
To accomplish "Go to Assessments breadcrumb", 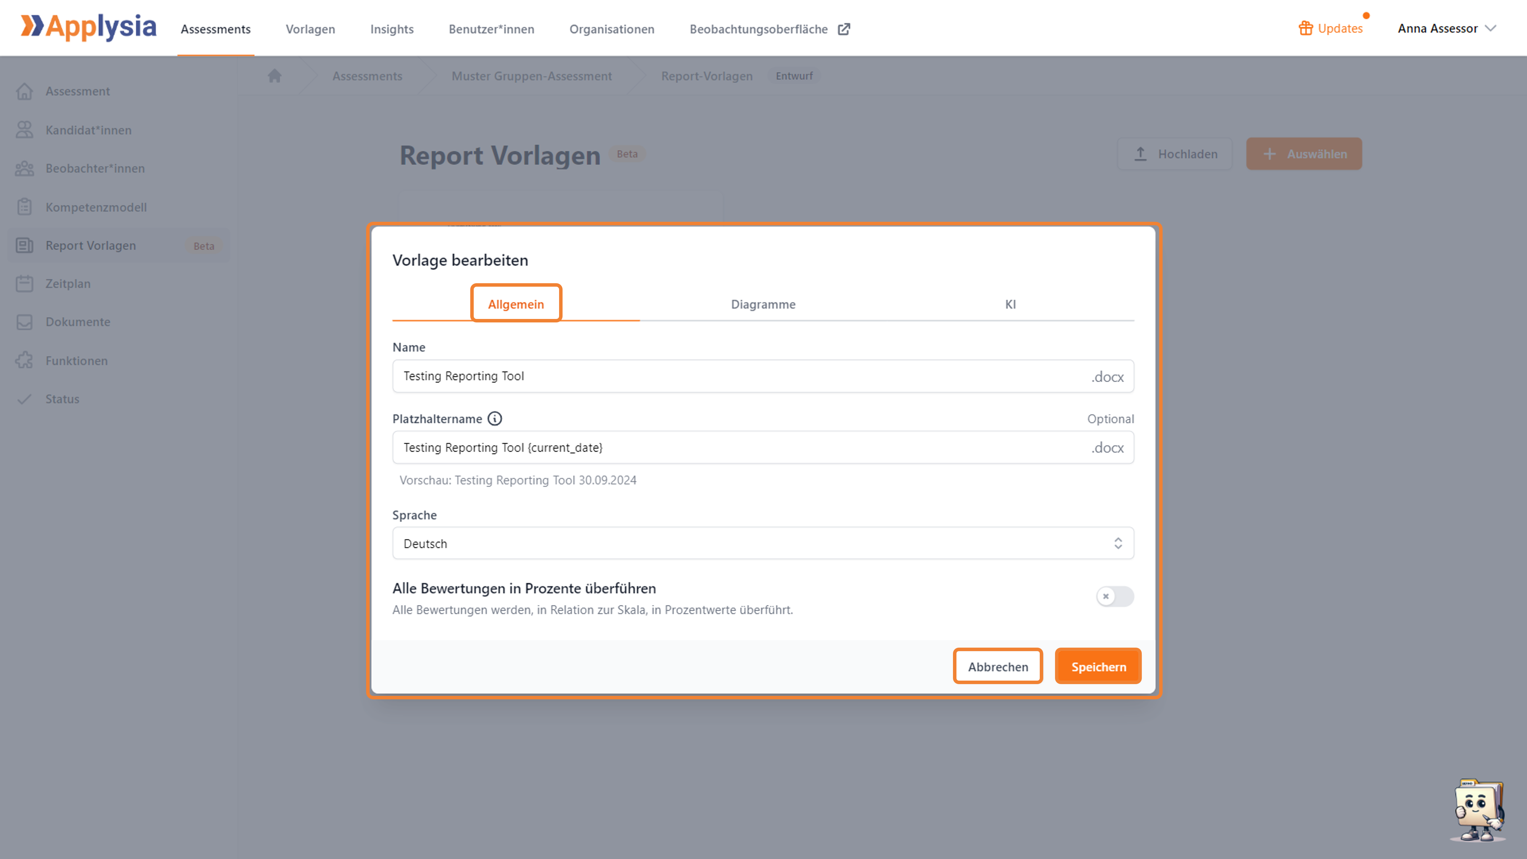I will (367, 76).
